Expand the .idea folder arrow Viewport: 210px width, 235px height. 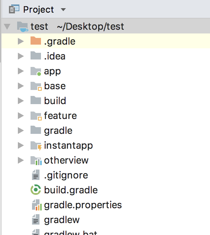point(21,56)
